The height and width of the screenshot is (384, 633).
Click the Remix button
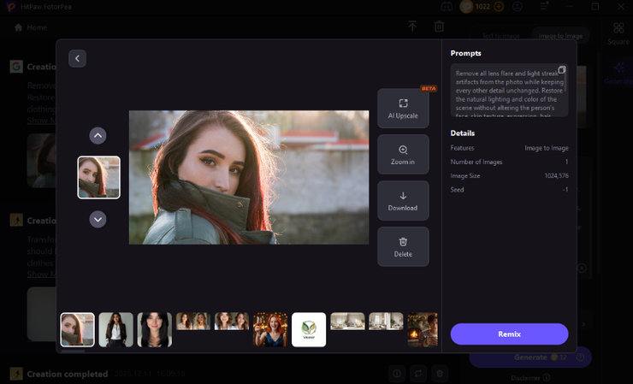tap(509, 334)
